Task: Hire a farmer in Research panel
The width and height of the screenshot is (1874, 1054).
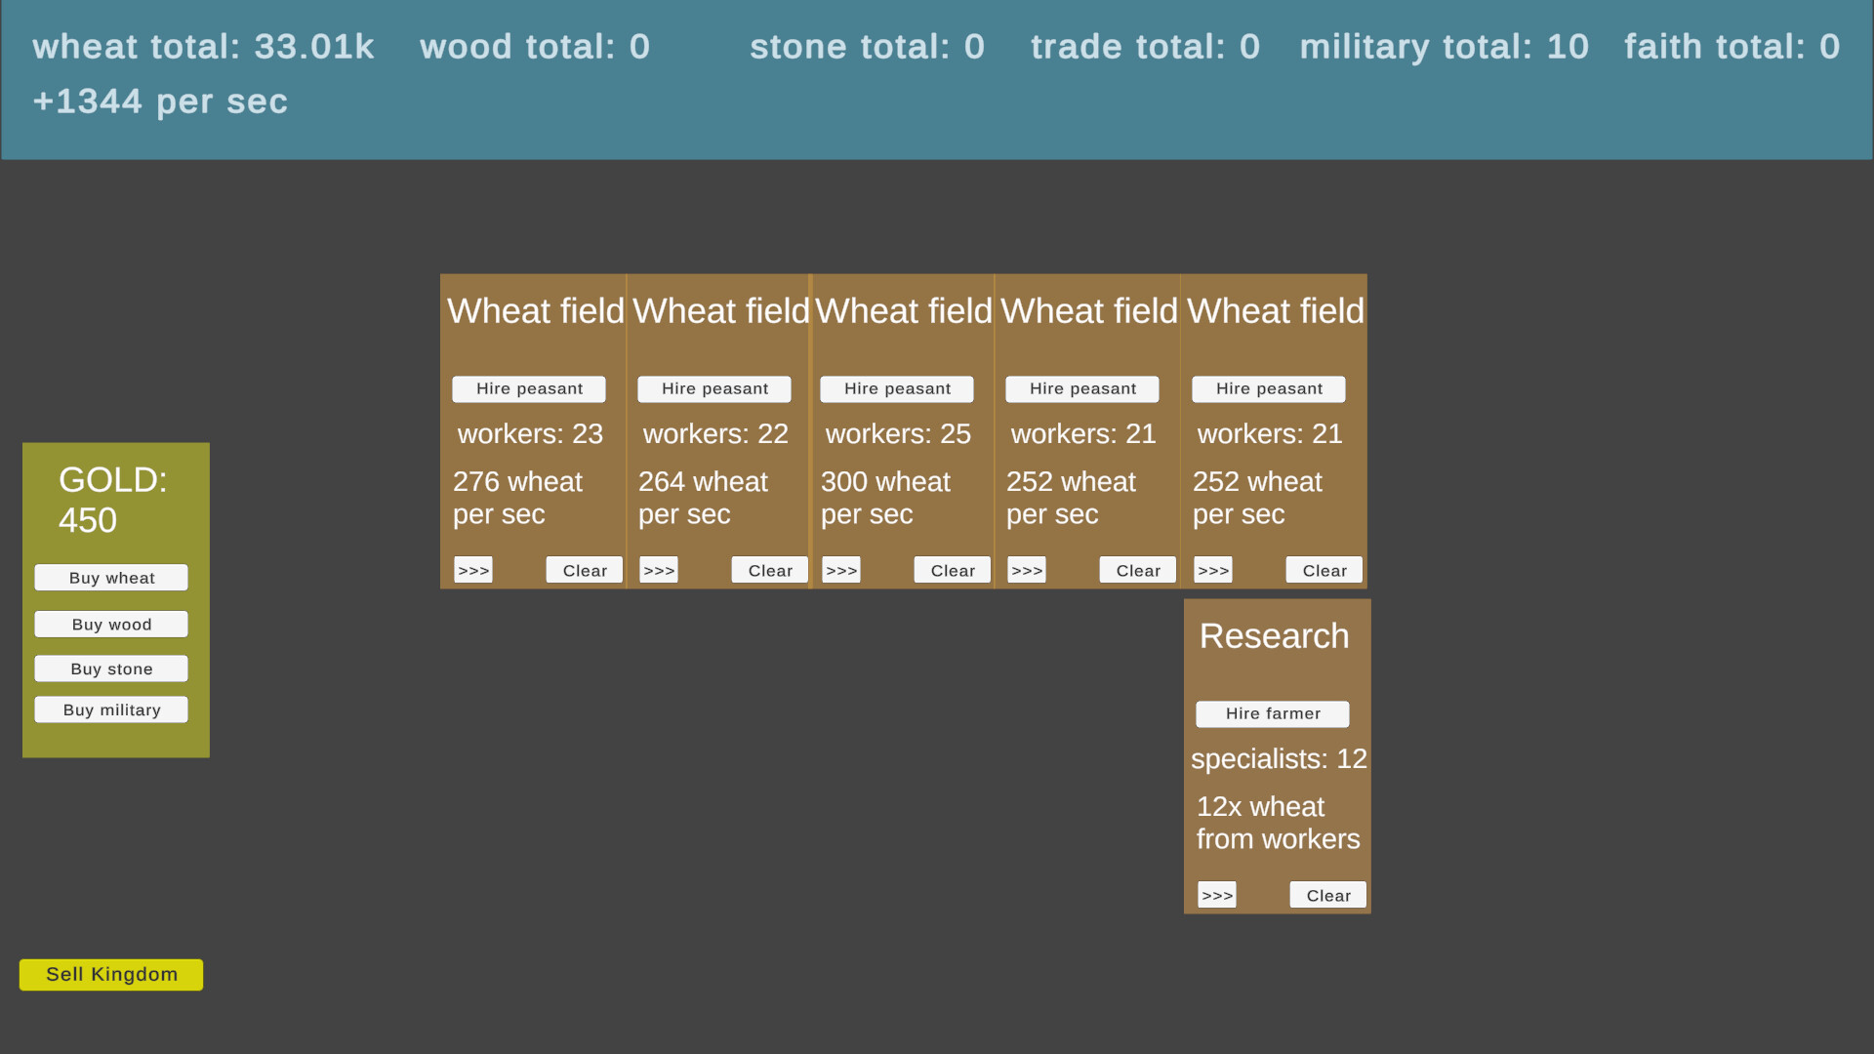Action: [x=1273, y=714]
